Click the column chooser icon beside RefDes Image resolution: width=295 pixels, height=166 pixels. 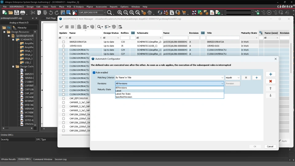click(133, 33)
